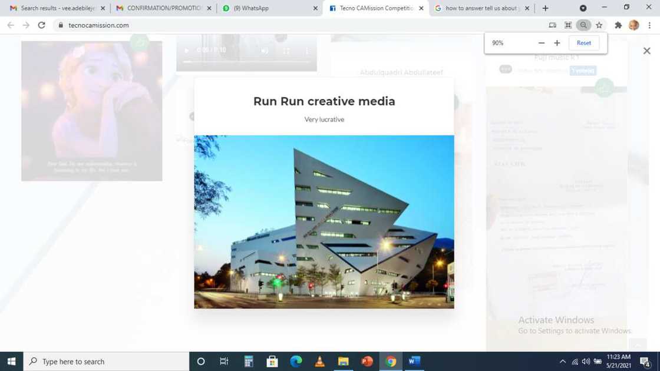Reload the page with the refresh icon
This screenshot has height=371, width=660.
(x=41, y=25)
